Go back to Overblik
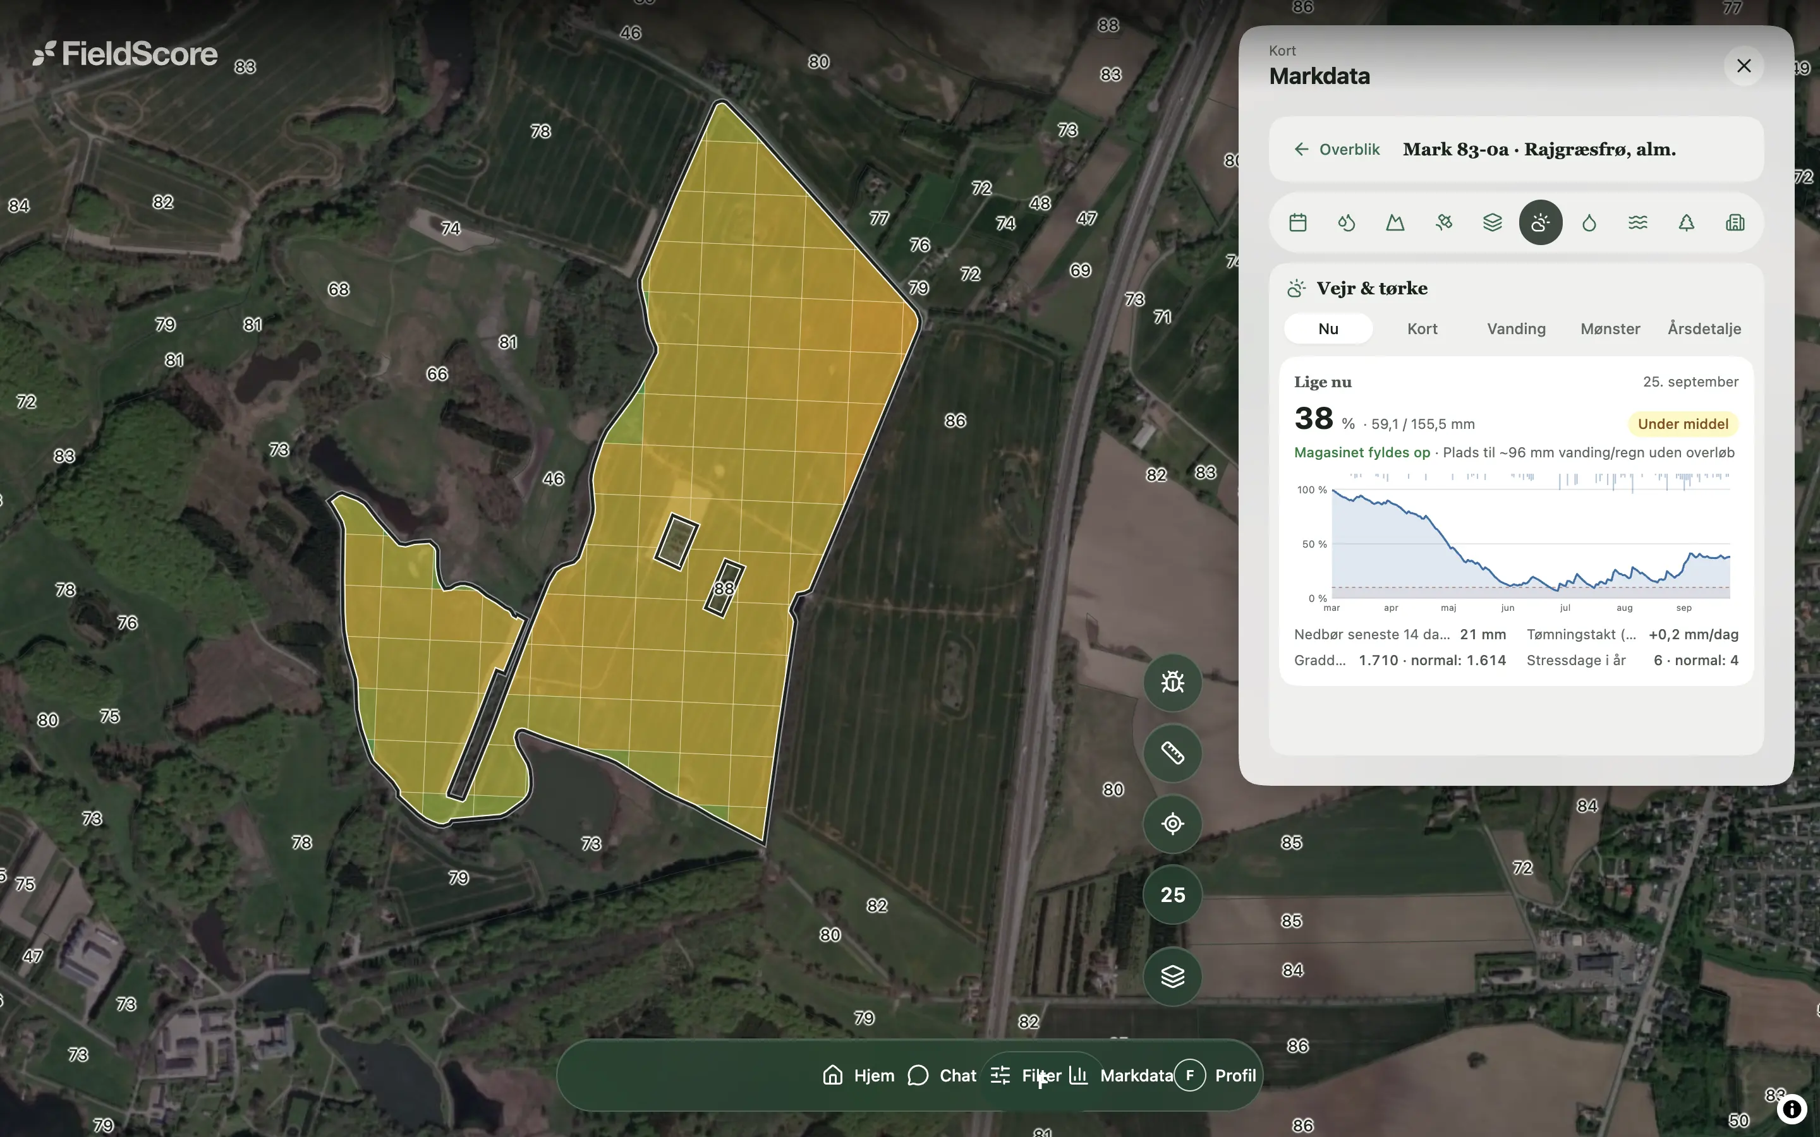 1337,150
